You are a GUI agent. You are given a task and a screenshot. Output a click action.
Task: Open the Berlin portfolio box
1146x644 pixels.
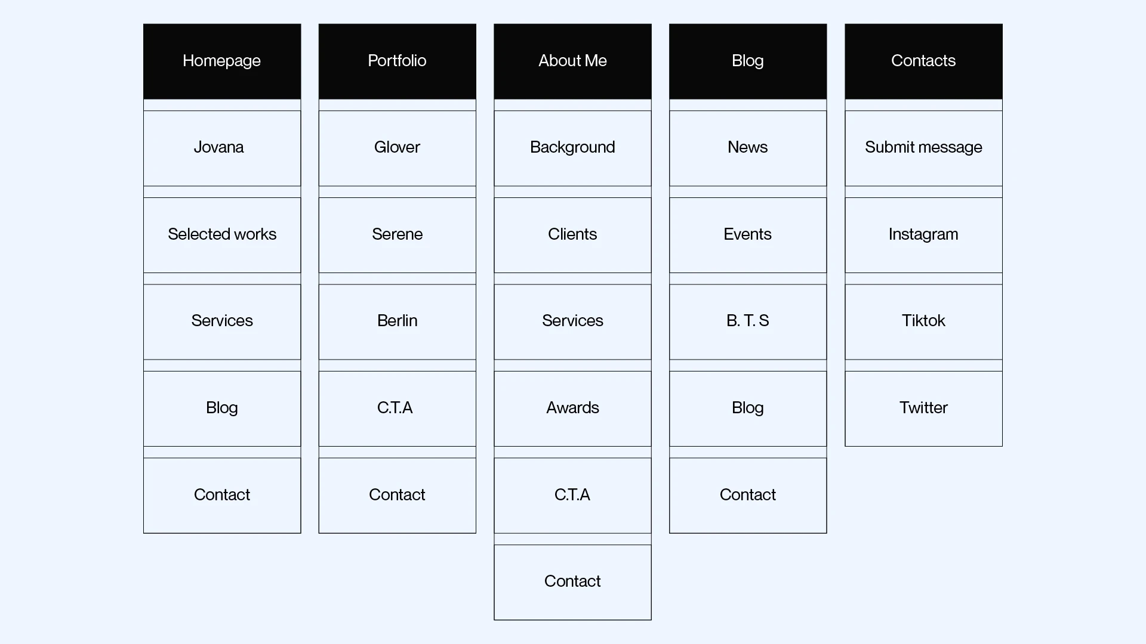pyautogui.click(x=397, y=321)
